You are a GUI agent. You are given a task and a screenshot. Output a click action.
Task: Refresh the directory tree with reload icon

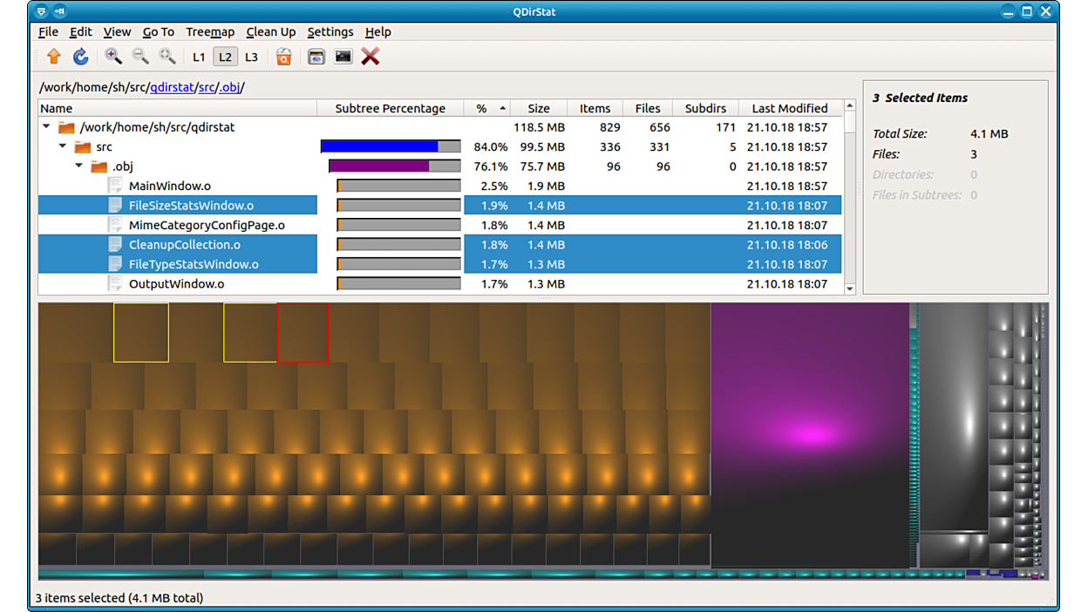pos(80,57)
